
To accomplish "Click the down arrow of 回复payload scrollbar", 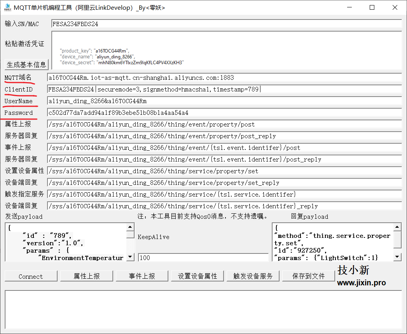I will pos(397,257).
